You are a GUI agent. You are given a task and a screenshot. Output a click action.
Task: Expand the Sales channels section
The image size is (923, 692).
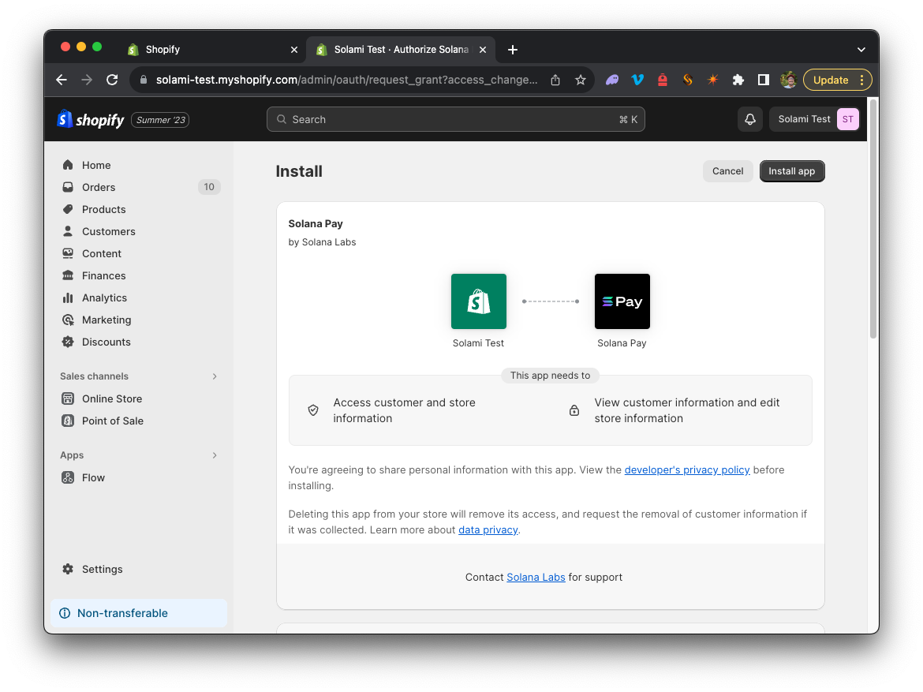click(x=215, y=376)
